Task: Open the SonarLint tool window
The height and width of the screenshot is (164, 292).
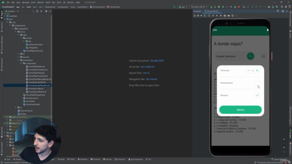Action: [x=120, y=159]
